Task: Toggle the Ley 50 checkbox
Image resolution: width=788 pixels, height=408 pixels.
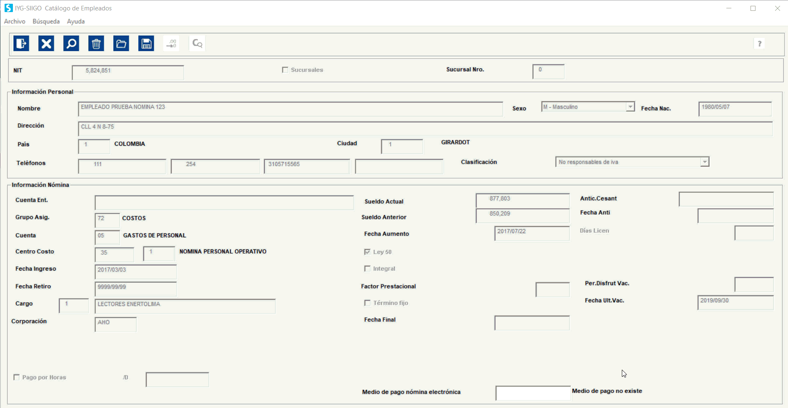Action: point(367,252)
